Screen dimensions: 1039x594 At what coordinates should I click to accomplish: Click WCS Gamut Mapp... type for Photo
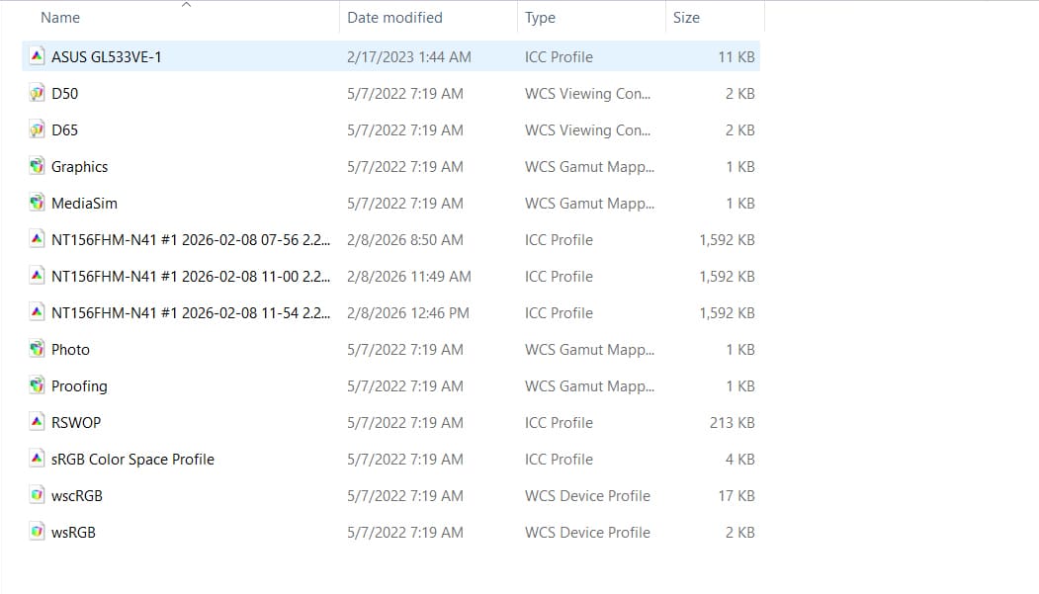(590, 350)
